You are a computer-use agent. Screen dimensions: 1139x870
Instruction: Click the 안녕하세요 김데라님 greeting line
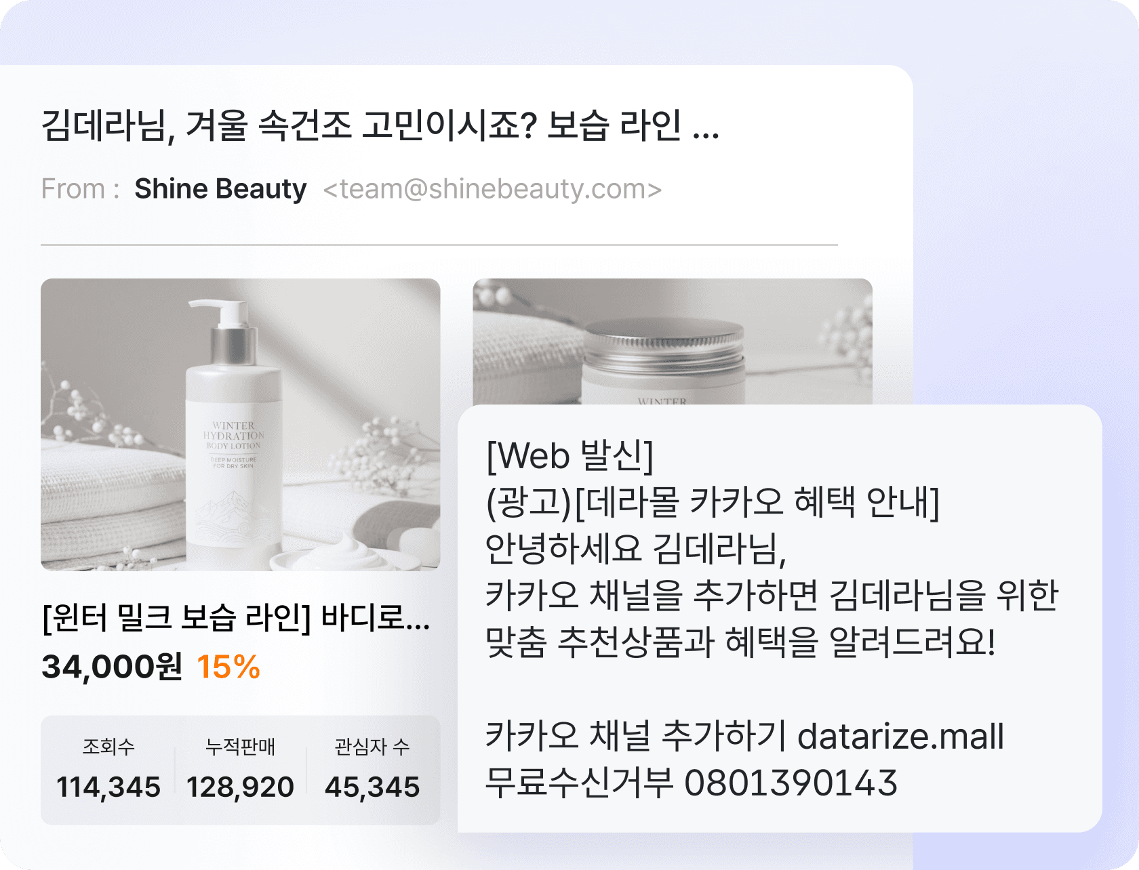click(636, 549)
